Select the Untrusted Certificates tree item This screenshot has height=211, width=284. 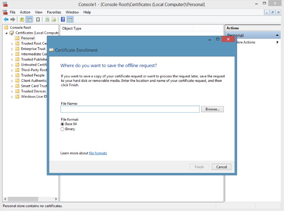34,65
